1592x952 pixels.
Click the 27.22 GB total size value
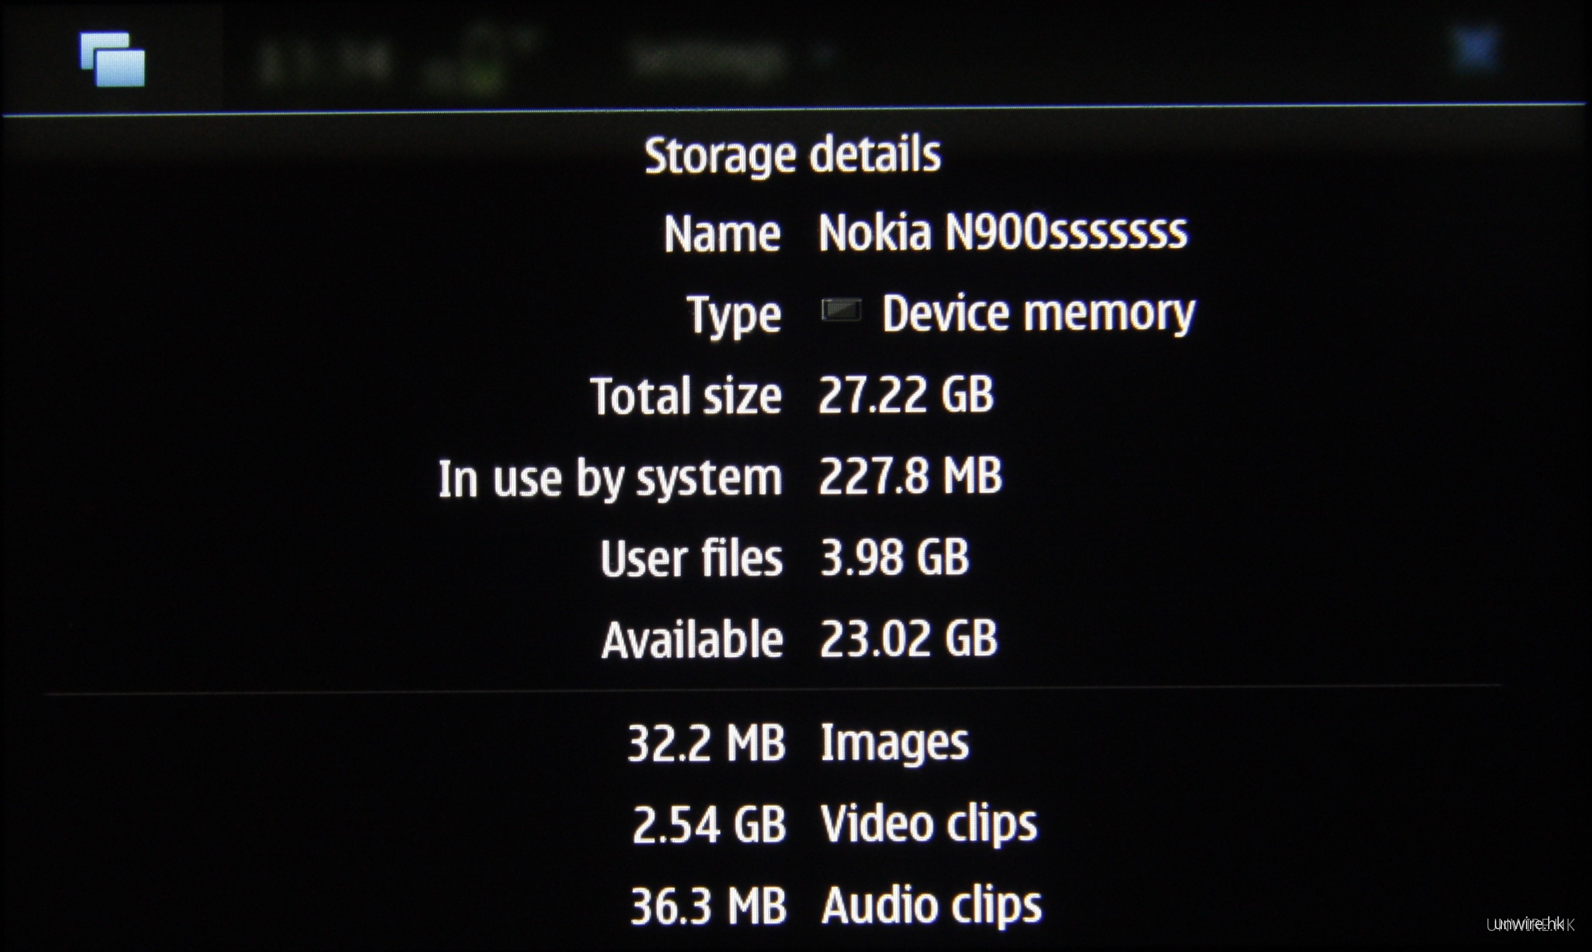[x=906, y=394]
